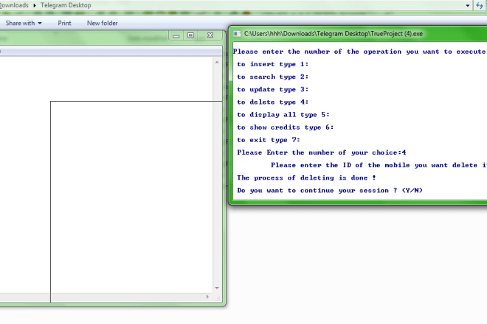The image size is (487, 324).
Task: Click the vertical scrollbar down arrow
Action: pos(217,288)
